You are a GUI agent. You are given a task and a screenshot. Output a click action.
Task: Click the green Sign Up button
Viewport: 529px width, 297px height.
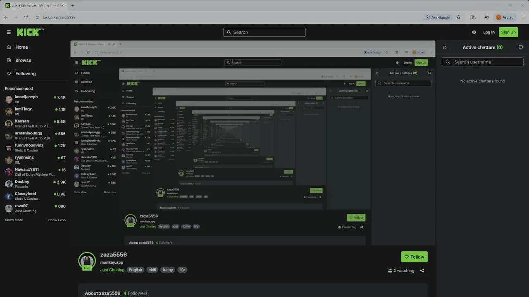508,32
